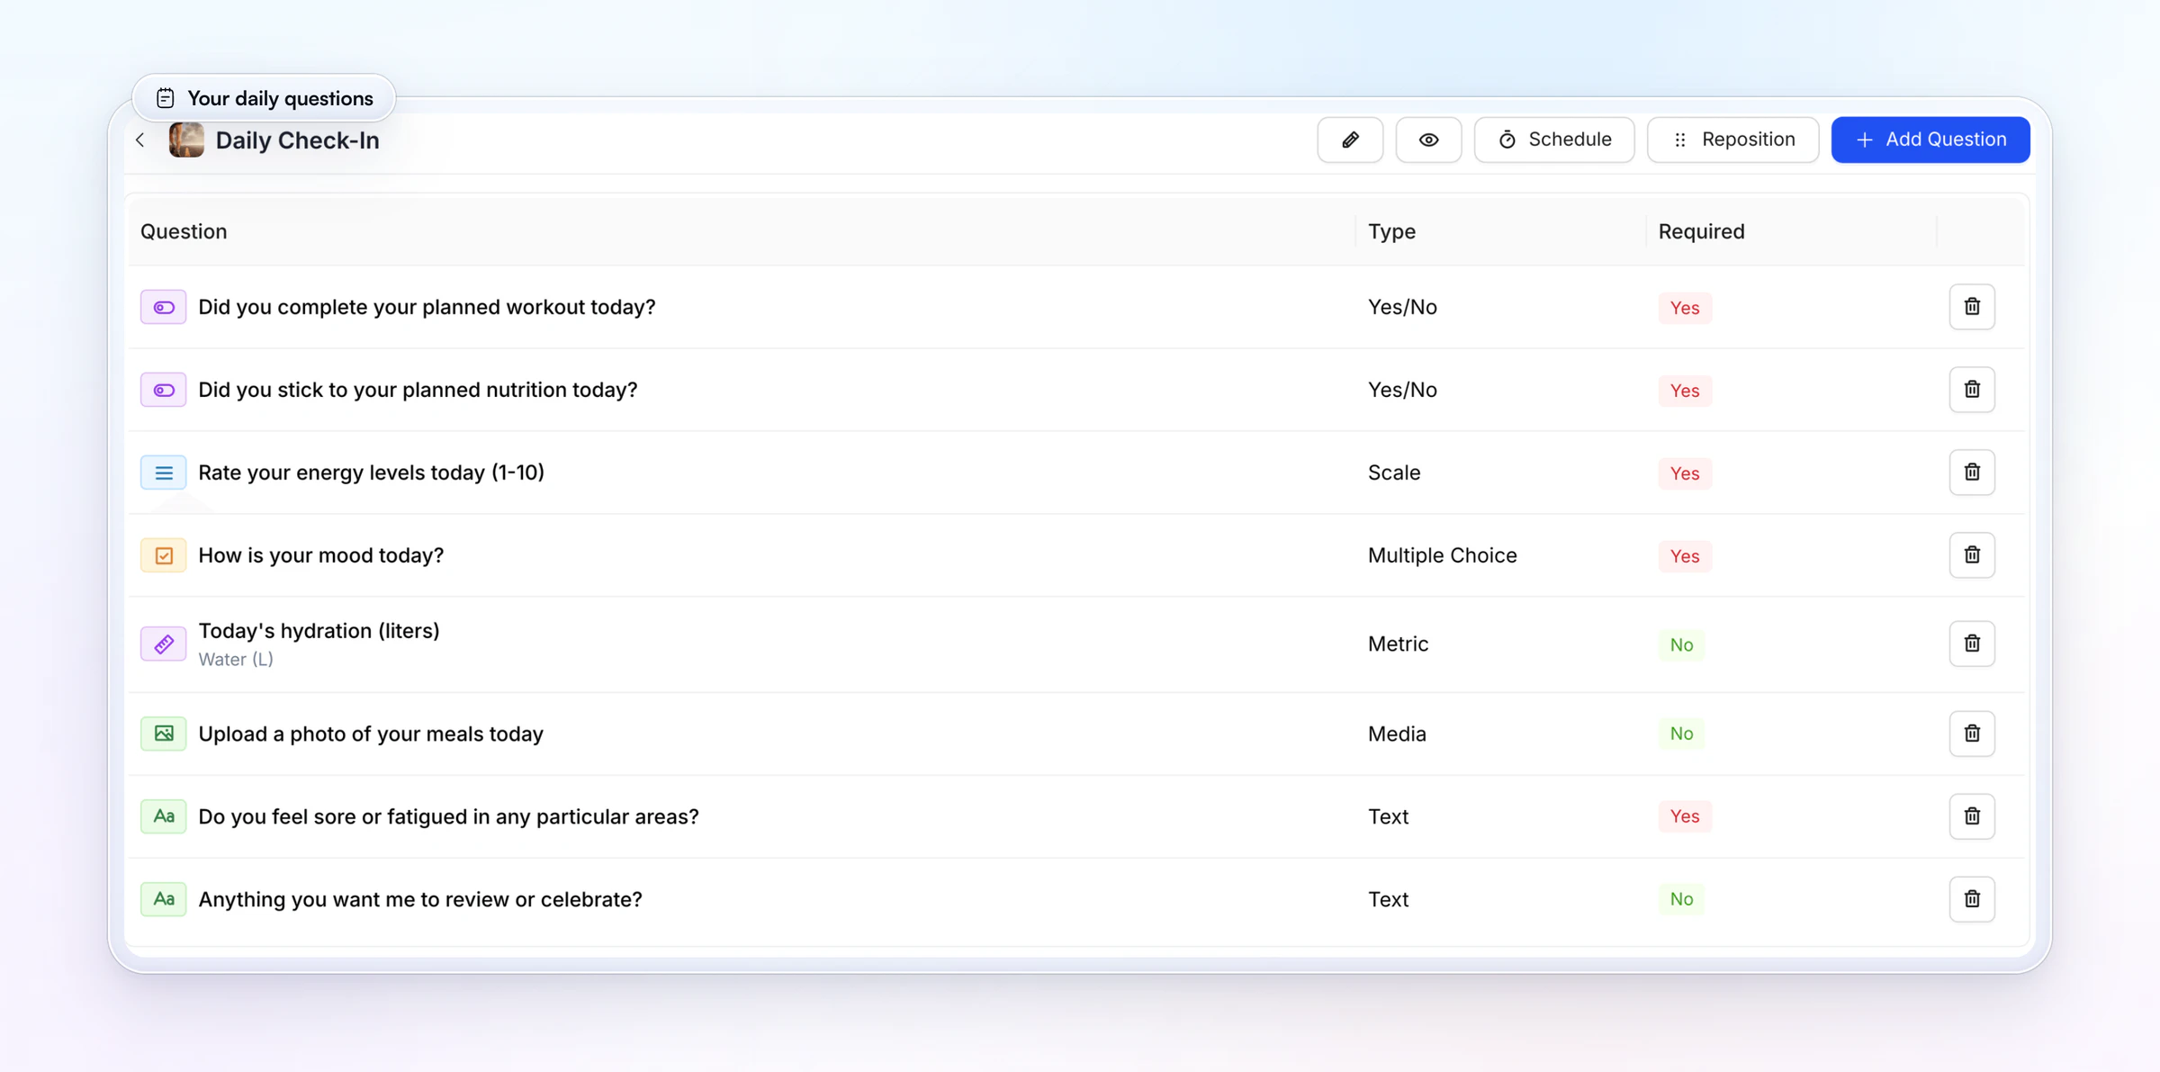The image size is (2160, 1072).
Task: Click the Type column header
Action: pyautogui.click(x=1391, y=231)
